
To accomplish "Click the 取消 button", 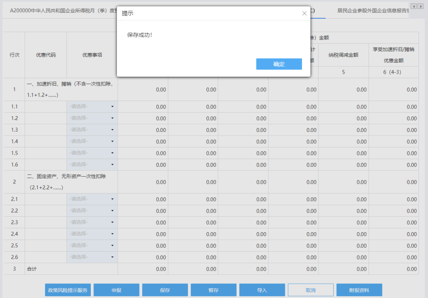I will click(310, 290).
